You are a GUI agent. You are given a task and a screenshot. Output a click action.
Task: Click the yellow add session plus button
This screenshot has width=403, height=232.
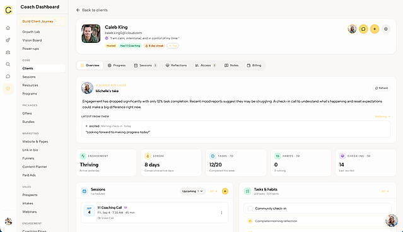225,191
